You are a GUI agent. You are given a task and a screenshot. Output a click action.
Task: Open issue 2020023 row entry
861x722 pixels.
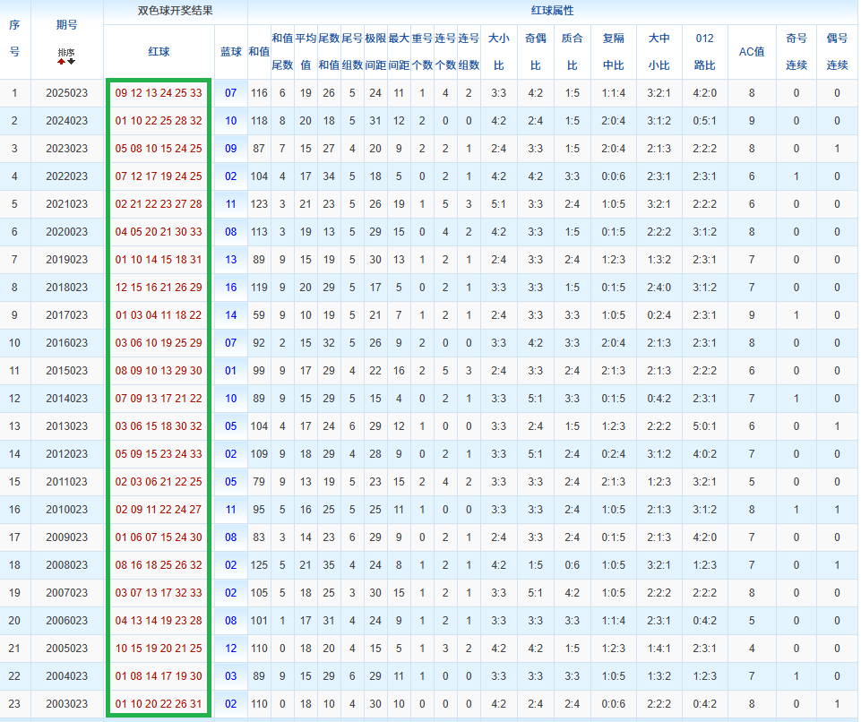pyautogui.click(x=66, y=232)
